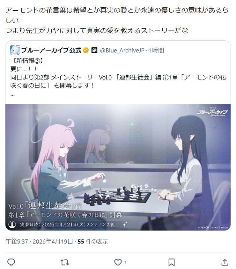Select the アーモンドの花言葉 tweet text

pyautogui.click(x=117, y=20)
